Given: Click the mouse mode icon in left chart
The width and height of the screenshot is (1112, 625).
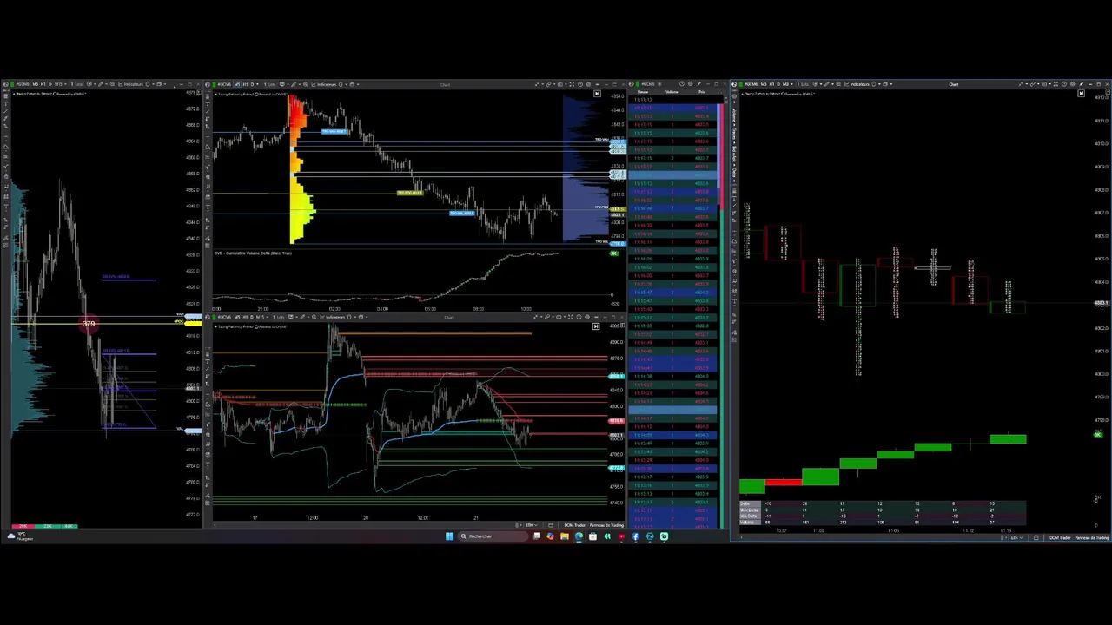Looking at the screenshot, I should [148, 84].
